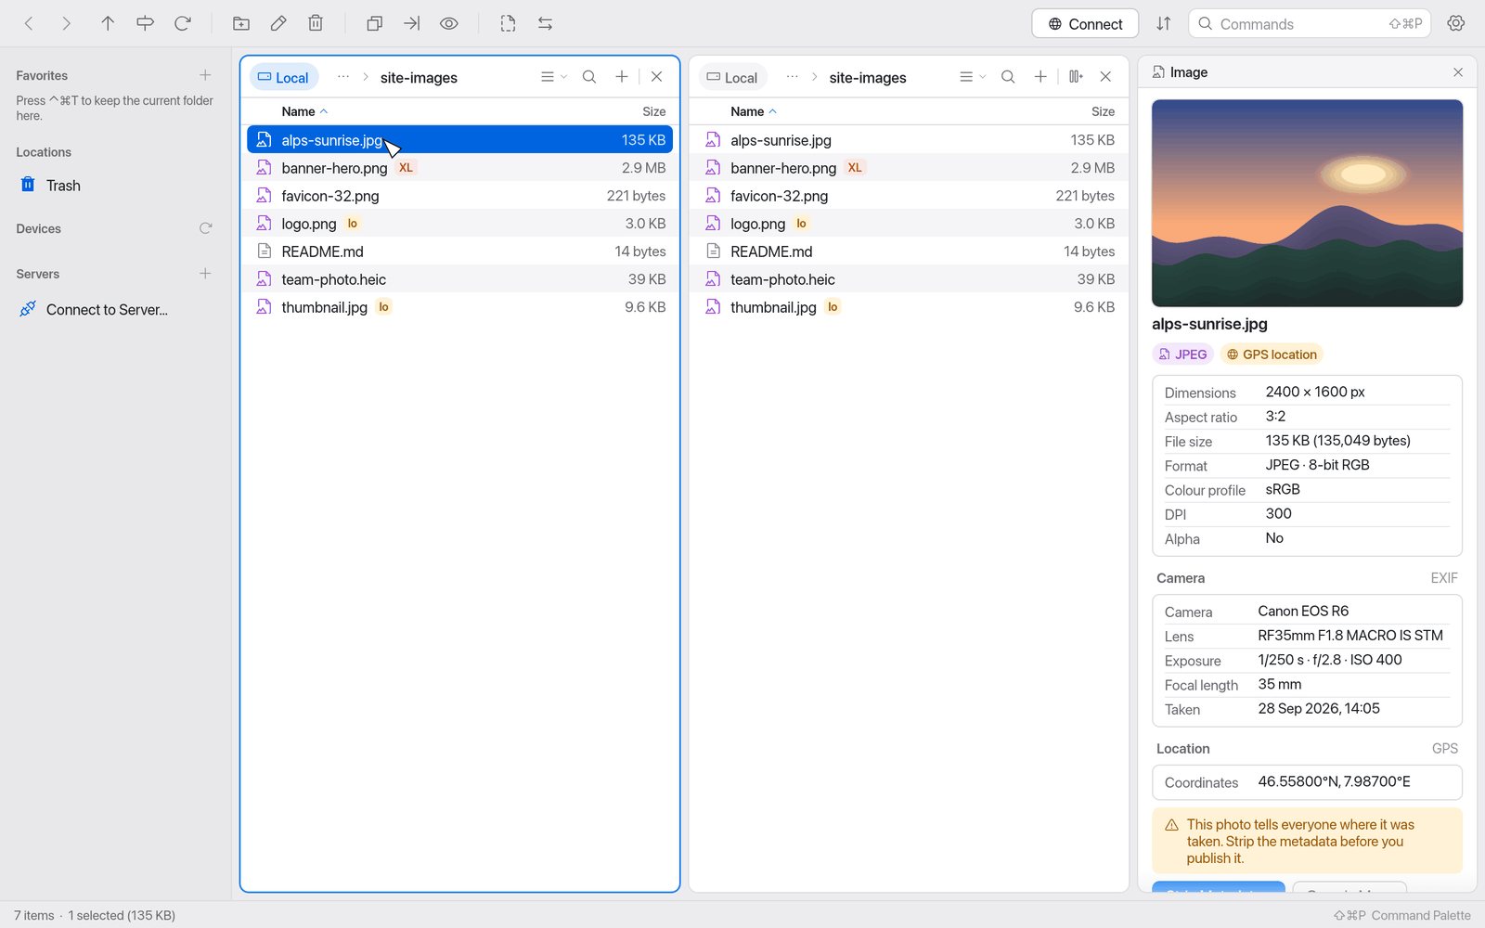Click the alps-sunrise image preview thumbnail

[1307, 203]
